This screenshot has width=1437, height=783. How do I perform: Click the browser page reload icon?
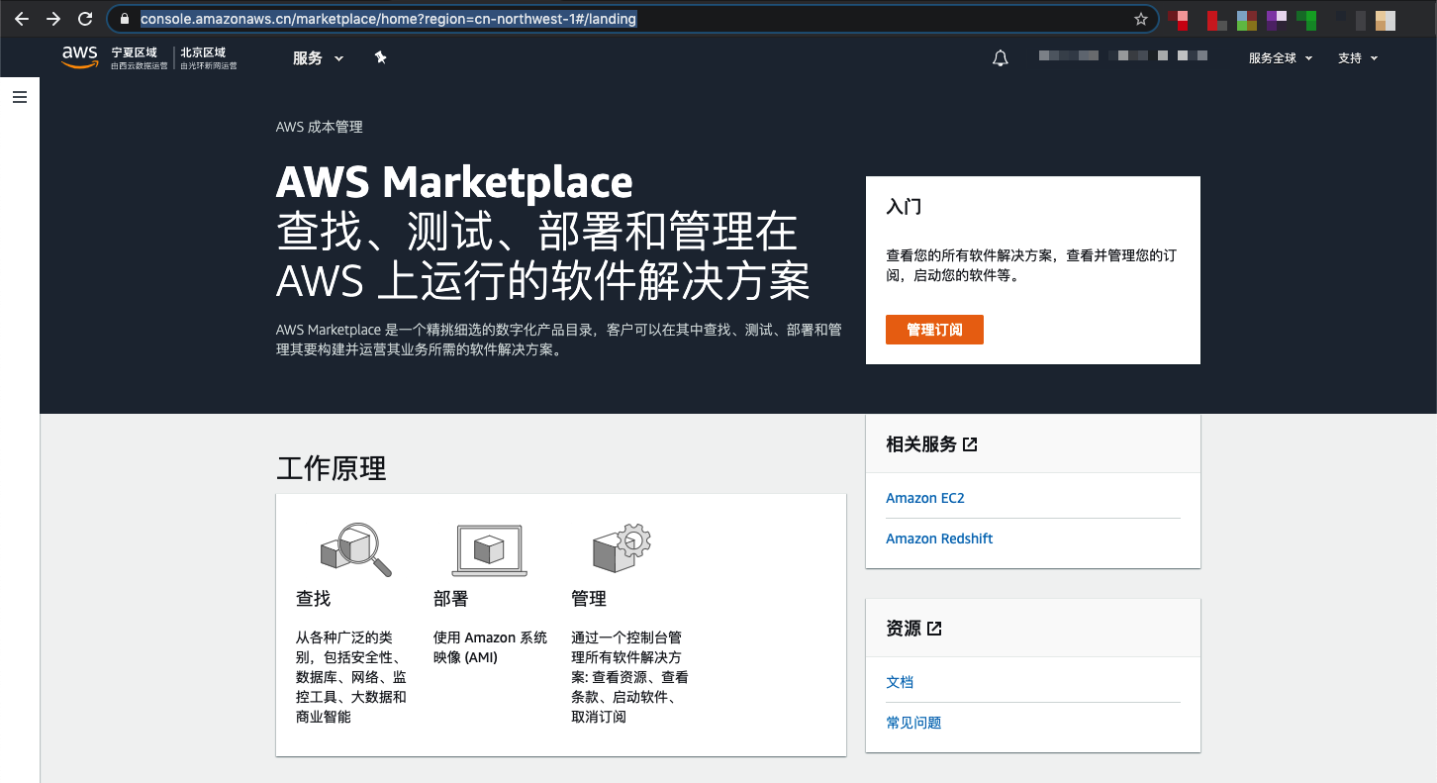[x=85, y=18]
